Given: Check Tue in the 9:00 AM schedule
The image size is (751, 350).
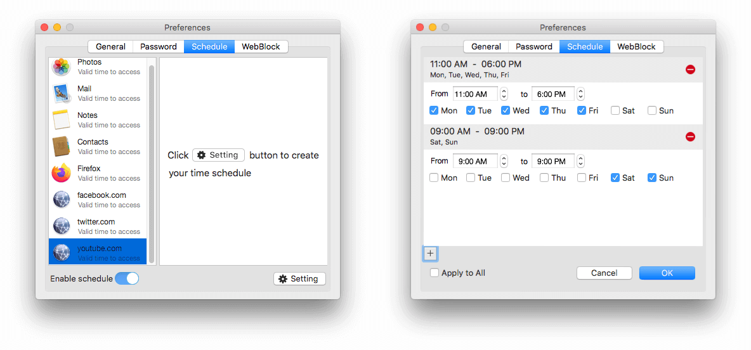Looking at the screenshot, I should pyautogui.click(x=471, y=178).
